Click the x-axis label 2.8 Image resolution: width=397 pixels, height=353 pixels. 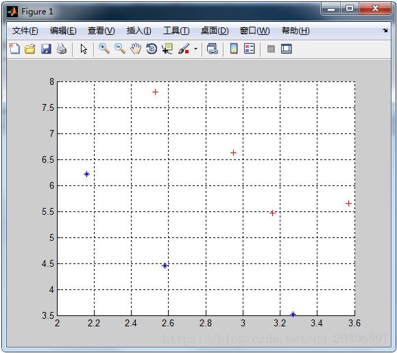tap(206, 323)
